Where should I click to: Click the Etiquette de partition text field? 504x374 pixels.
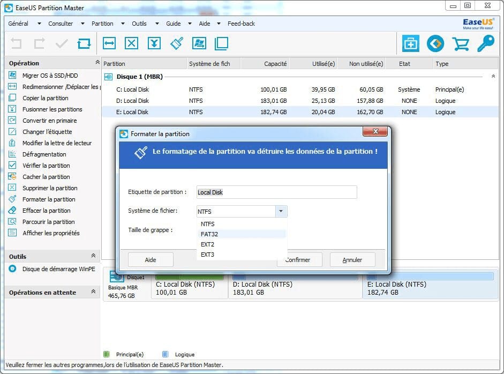276,192
